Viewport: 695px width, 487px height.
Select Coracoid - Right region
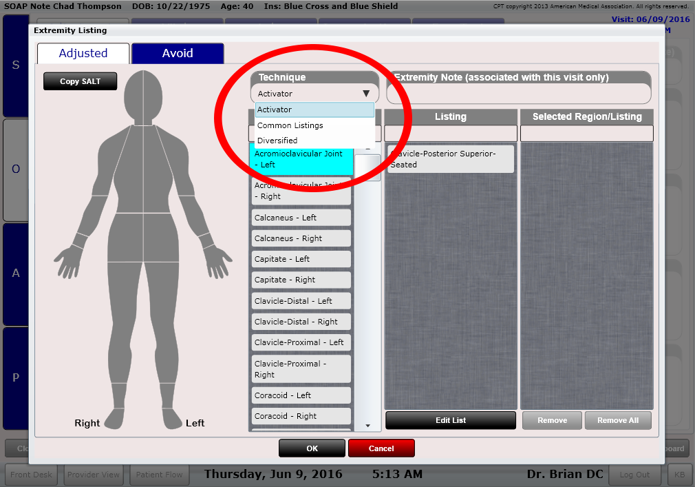pyautogui.click(x=301, y=416)
